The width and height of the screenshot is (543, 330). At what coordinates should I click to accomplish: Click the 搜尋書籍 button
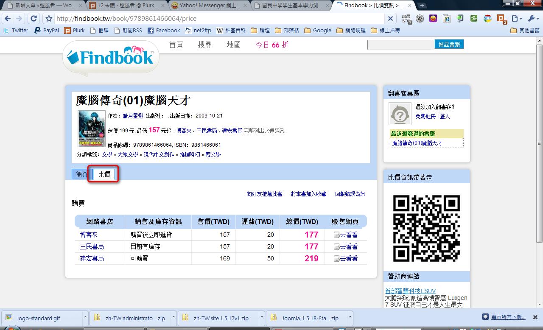click(449, 45)
